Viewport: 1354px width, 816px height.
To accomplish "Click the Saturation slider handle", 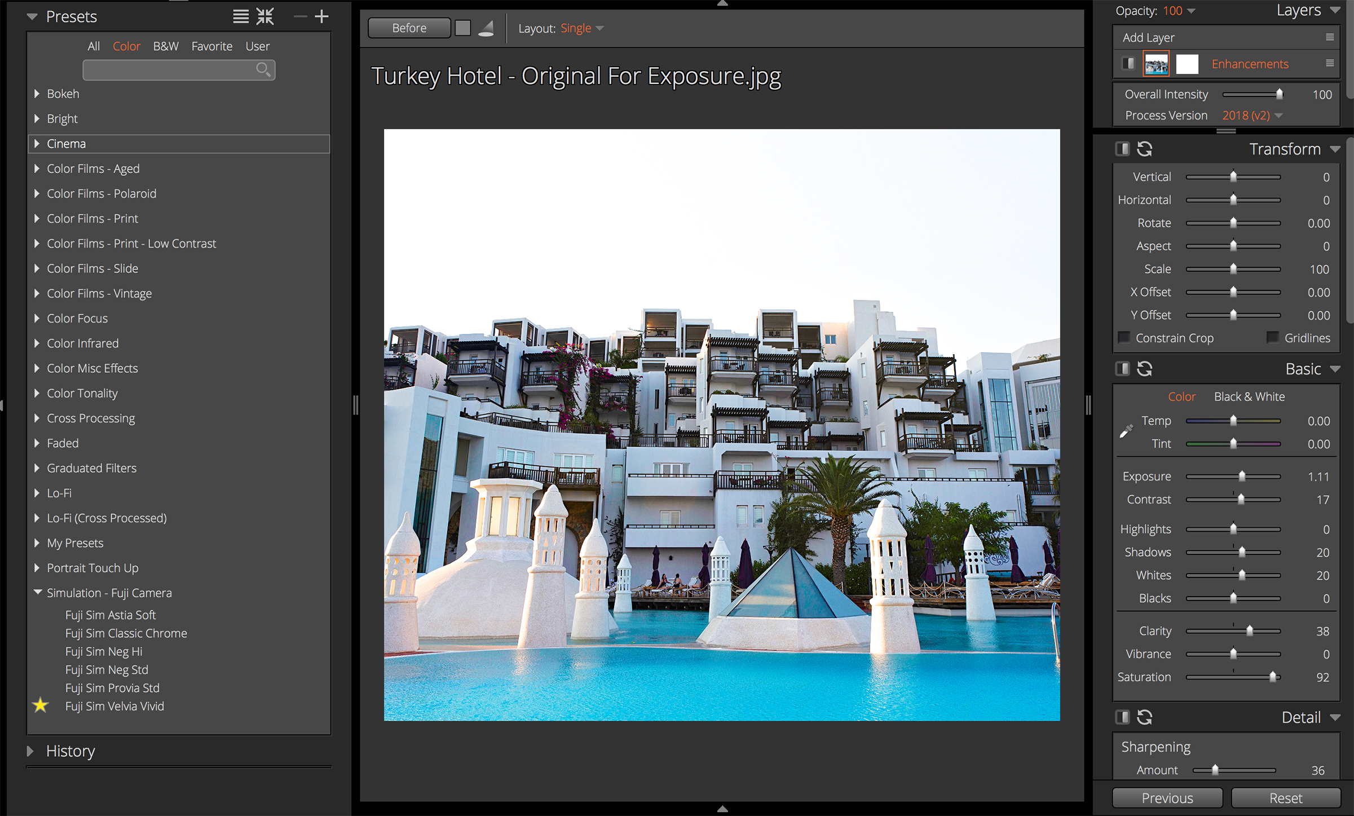I will [x=1273, y=677].
